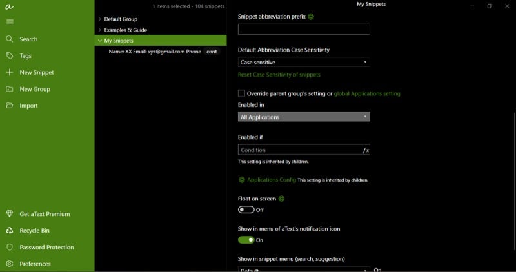Click the items selected snippets count text
Image resolution: width=516 pixels, height=272 pixels.
pos(188,6)
